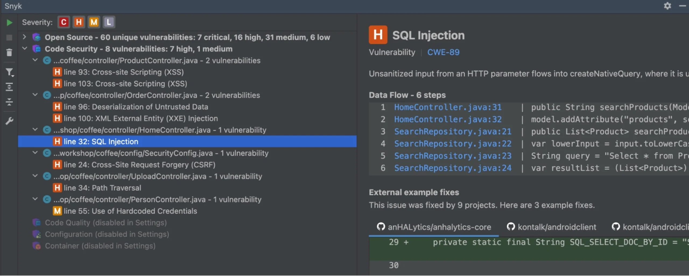Stop the running scan

pyautogui.click(x=9, y=37)
